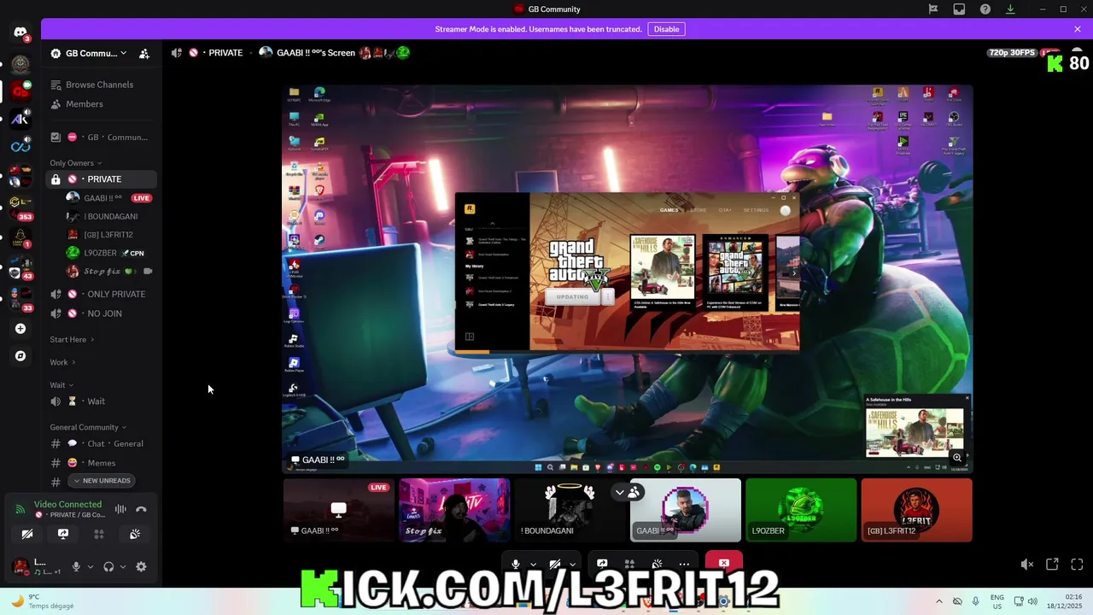The height and width of the screenshot is (615, 1093).
Task: Mute microphone in bottom call bar
Action: (x=516, y=564)
